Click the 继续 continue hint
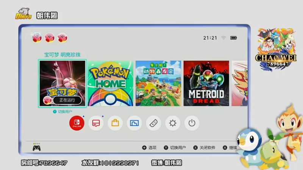 point(230,148)
